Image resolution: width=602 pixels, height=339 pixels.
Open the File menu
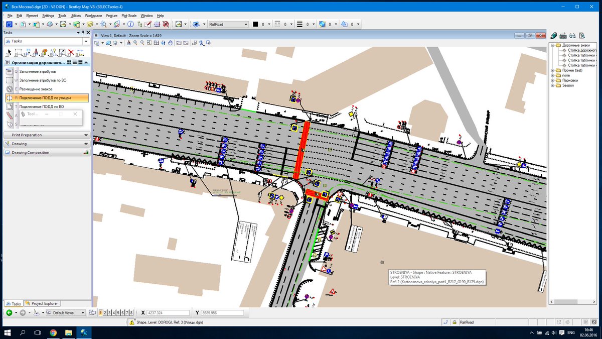pos(10,16)
